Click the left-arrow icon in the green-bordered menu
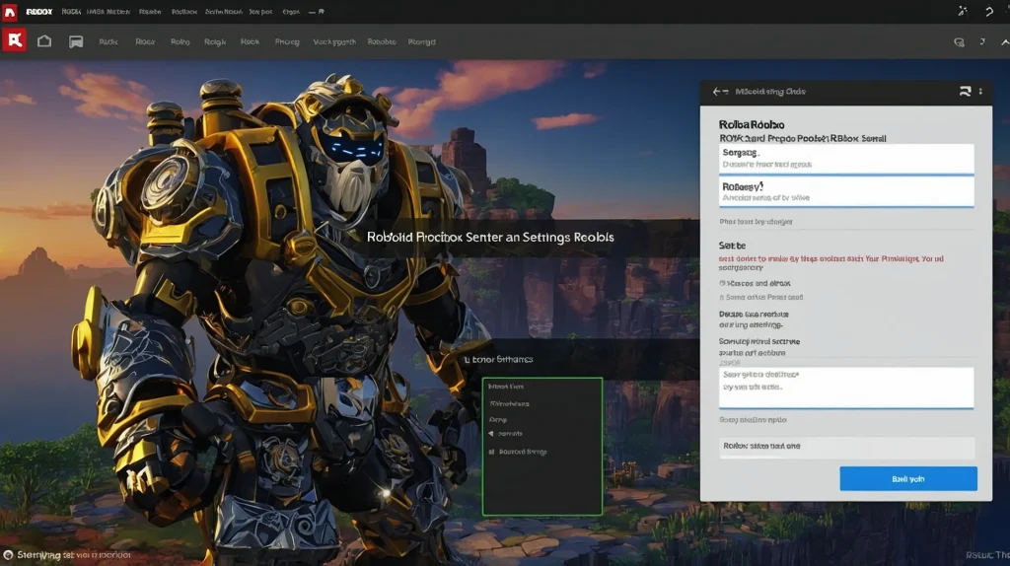The height and width of the screenshot is (566, 1010). tap(491, 433)
